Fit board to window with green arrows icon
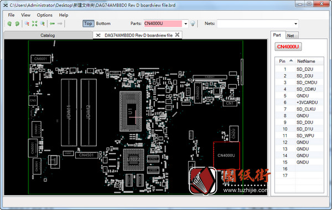 (x=34, y=23)
